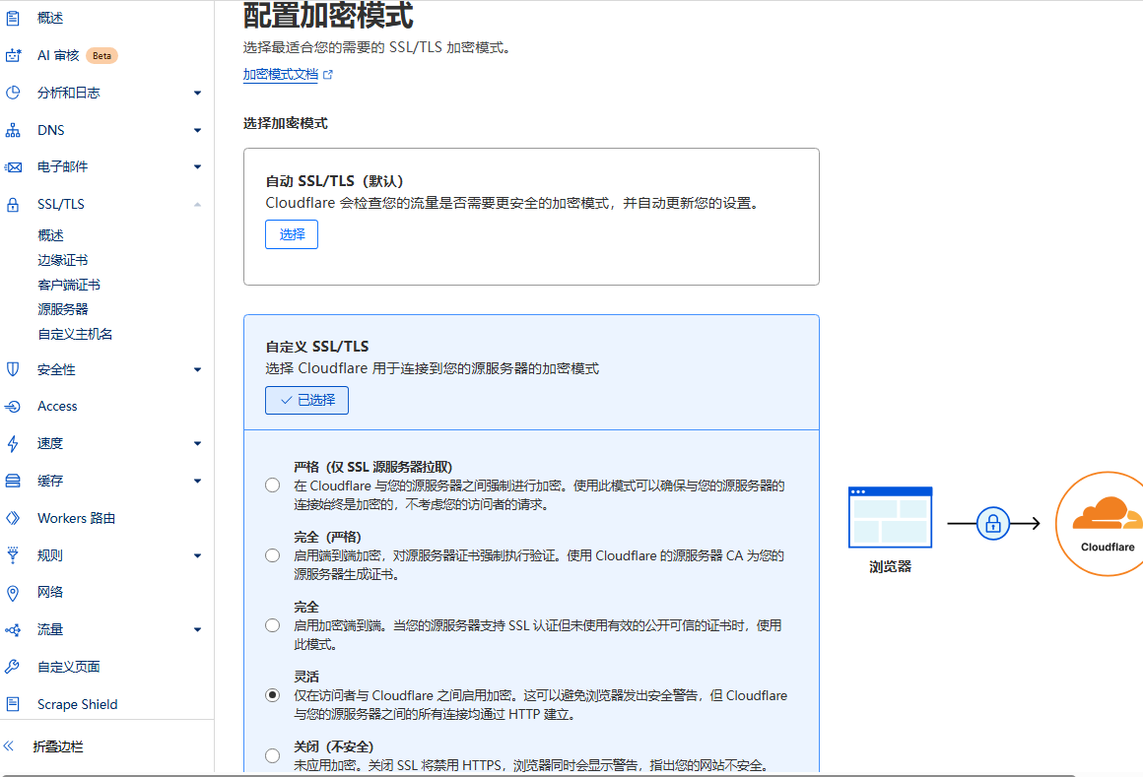Click the 选择加密模式 section label

[x=285, y=124]
